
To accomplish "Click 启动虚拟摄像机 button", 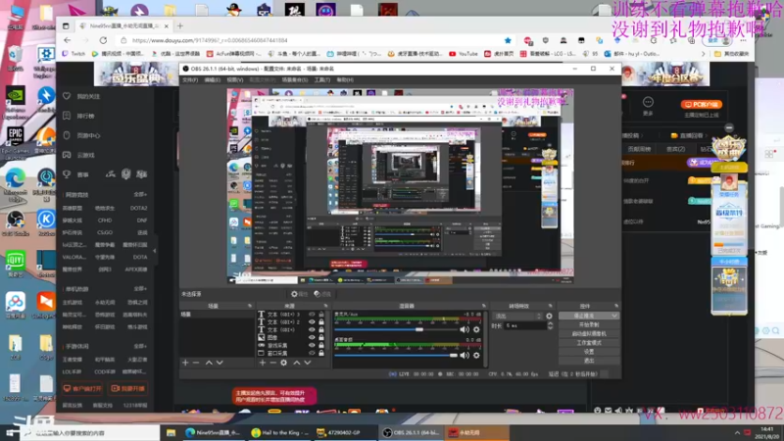I will click(589, 334).
